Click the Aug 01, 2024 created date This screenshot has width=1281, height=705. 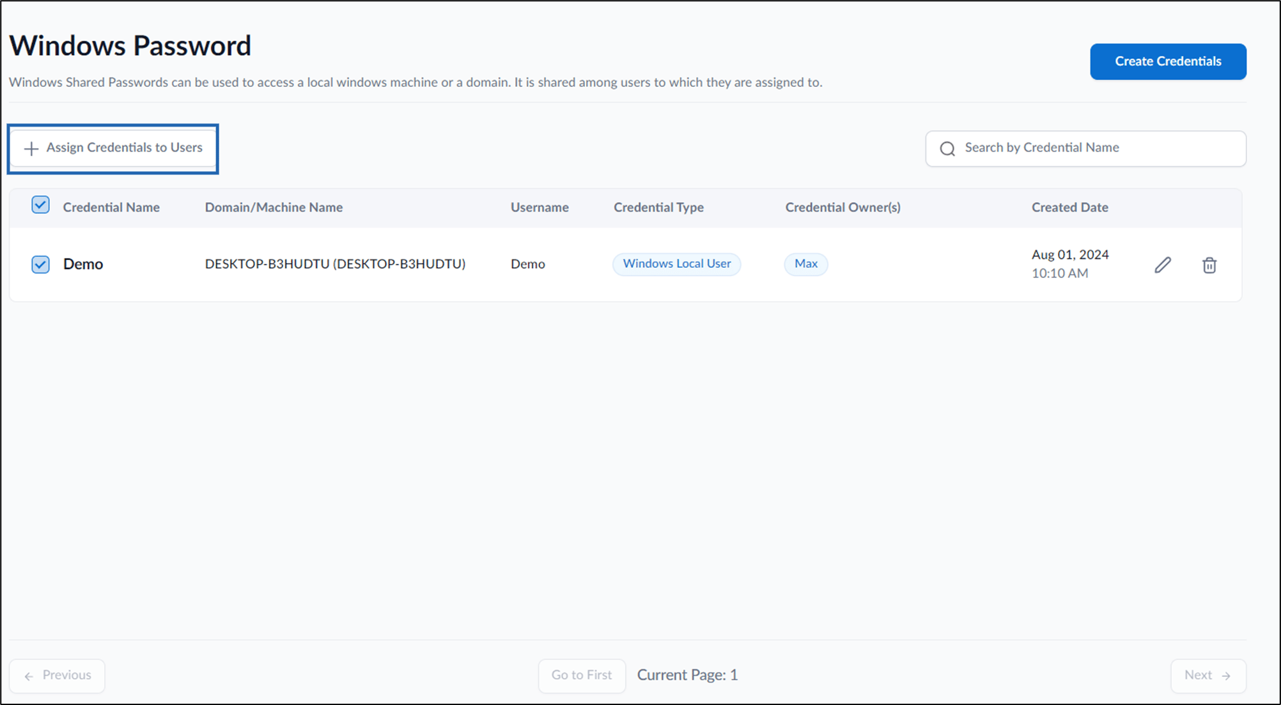tap(1070, 254)
